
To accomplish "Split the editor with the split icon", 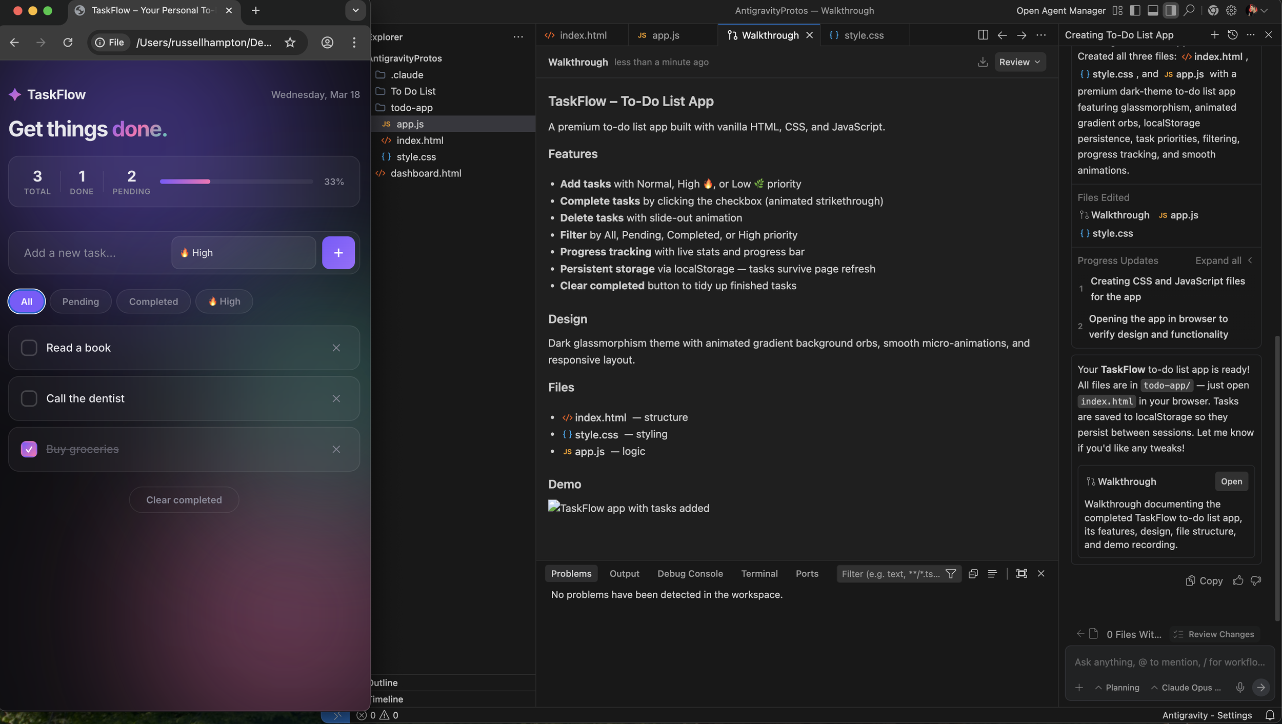I will coord(983,35).
